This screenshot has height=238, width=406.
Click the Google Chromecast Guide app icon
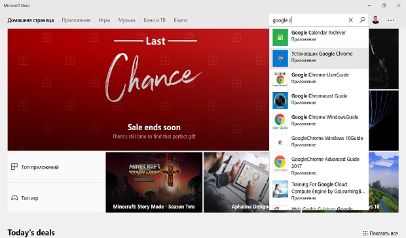tap(280, 101)
